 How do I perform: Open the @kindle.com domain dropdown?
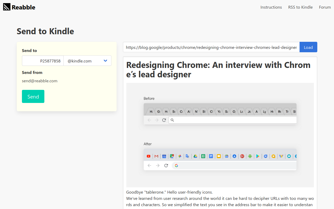coord(87,61)
